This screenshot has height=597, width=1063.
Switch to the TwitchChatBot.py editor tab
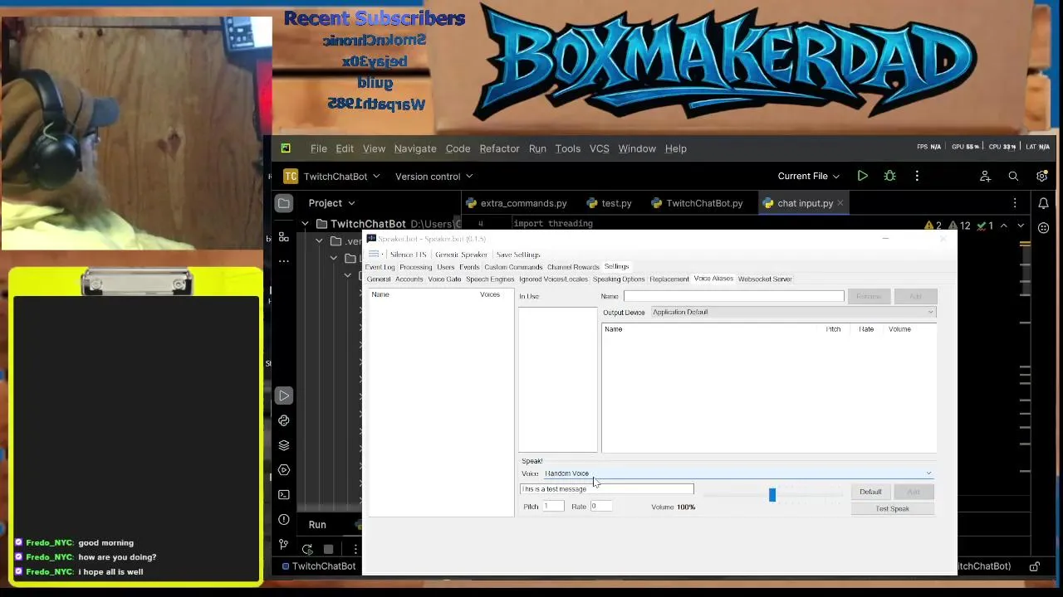(x=697, y=203)
